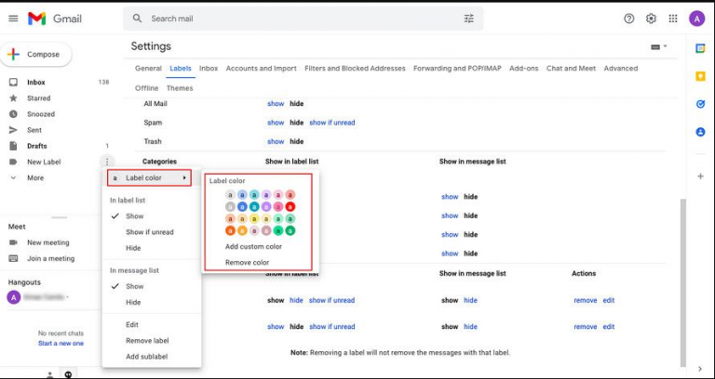
Task: Click Add custom color link
Action: pyautogui.click(x=253, y=246)
